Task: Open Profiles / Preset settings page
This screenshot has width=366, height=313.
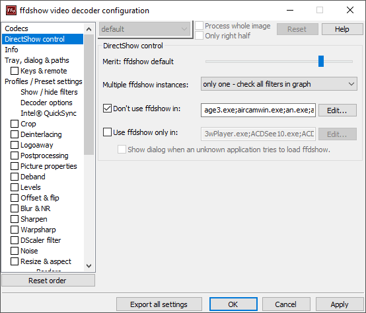Action: (44, 81)
